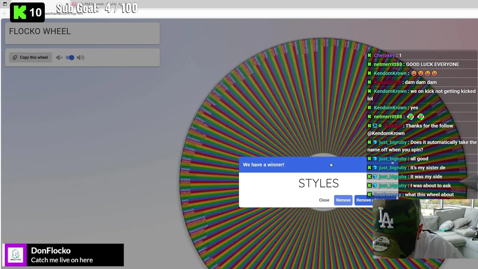
Task: Click the 'dam dam dam' chat message
Action: 420,82
